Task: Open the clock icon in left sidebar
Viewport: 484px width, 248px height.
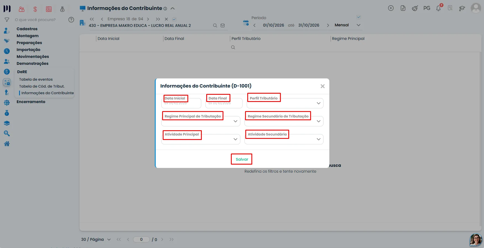Action: [7, 51]
